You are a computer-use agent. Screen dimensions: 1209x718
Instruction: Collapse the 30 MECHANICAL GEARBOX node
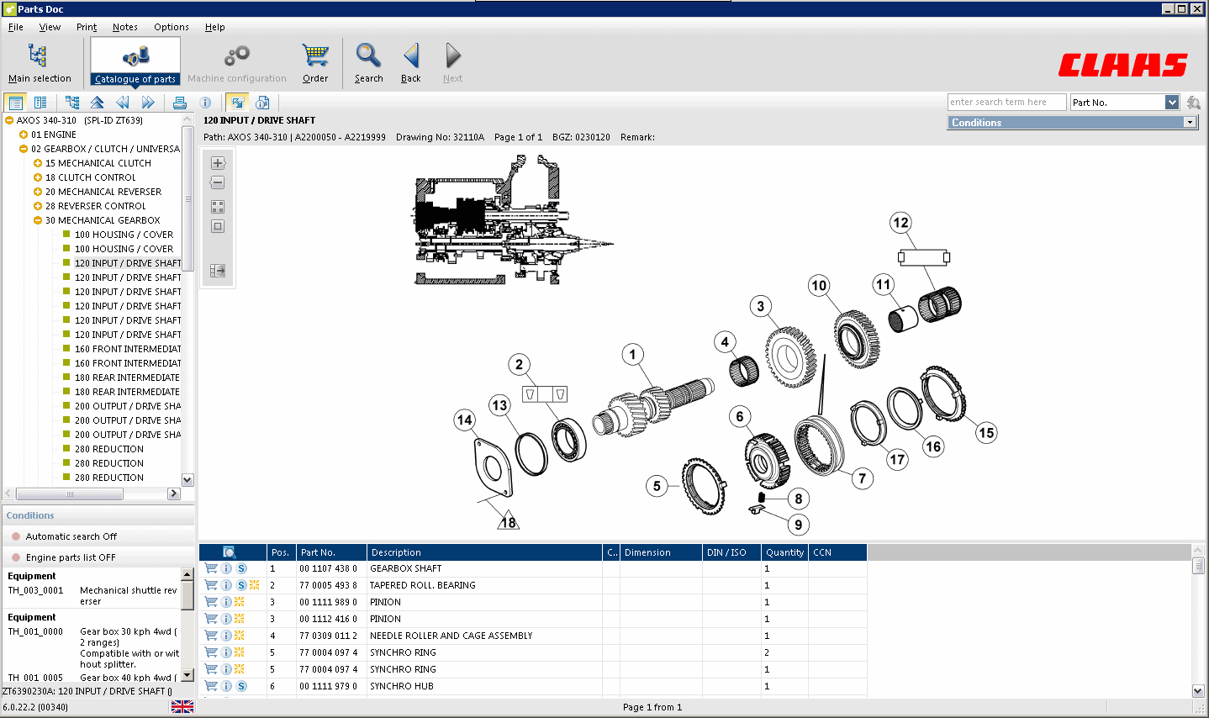pos(37,220)
